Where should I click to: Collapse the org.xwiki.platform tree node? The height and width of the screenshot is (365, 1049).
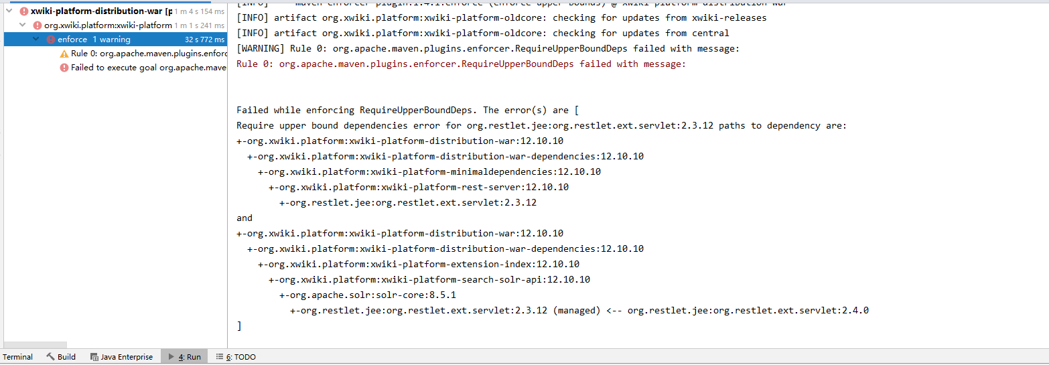(23, 25)
